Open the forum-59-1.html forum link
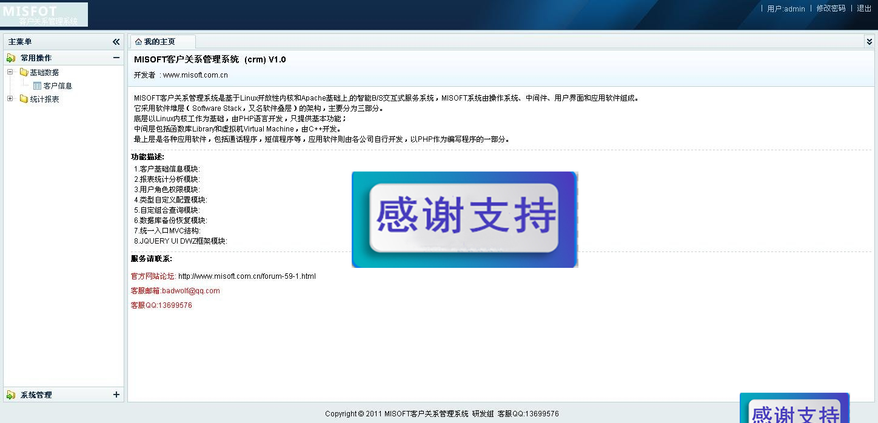This screenshot has height=423, width=878. click(247, 276)
